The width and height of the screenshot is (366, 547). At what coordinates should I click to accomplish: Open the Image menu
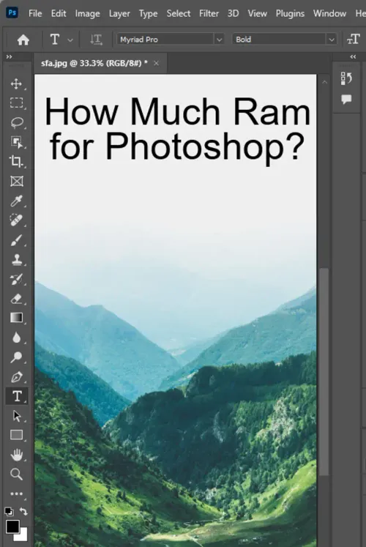click(x=88, y=13)
